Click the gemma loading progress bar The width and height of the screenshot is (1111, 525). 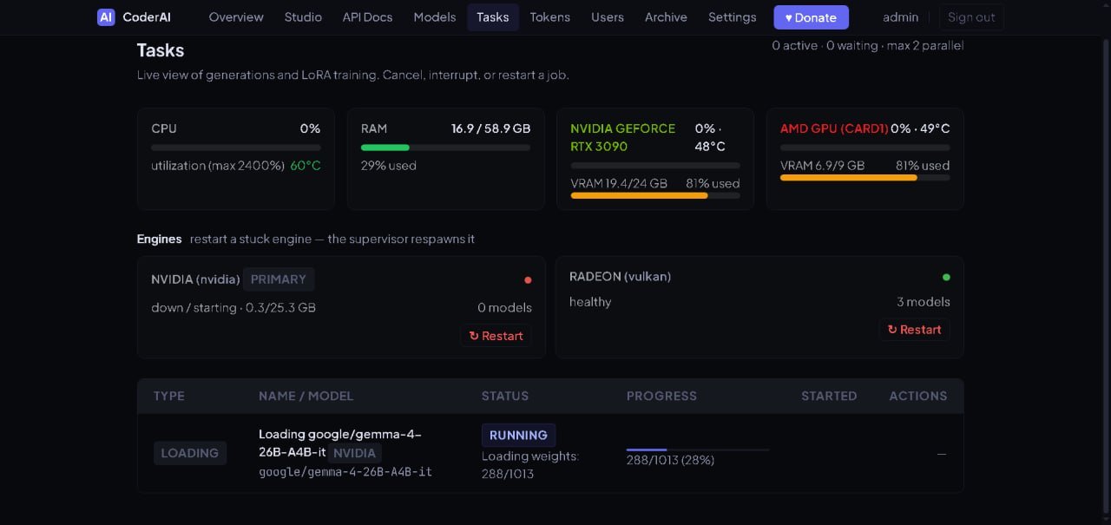click(698, 450)
